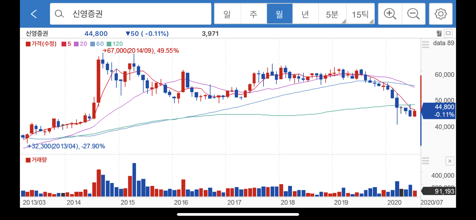
Task: Tap the 40,000 price axis label
Action: coord(444,127)
